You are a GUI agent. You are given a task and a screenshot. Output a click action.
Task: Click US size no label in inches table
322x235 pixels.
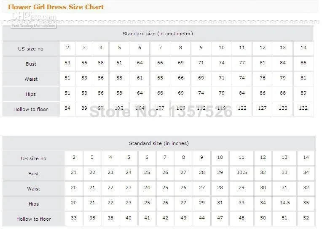click(x=34, y=158)
